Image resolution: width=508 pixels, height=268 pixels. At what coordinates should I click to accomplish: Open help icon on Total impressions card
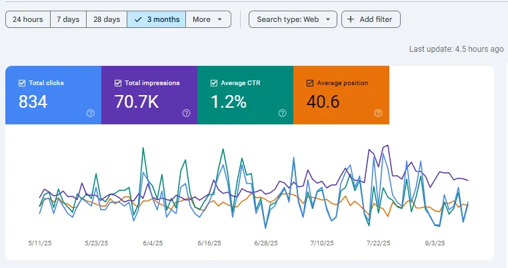point(186,113)
